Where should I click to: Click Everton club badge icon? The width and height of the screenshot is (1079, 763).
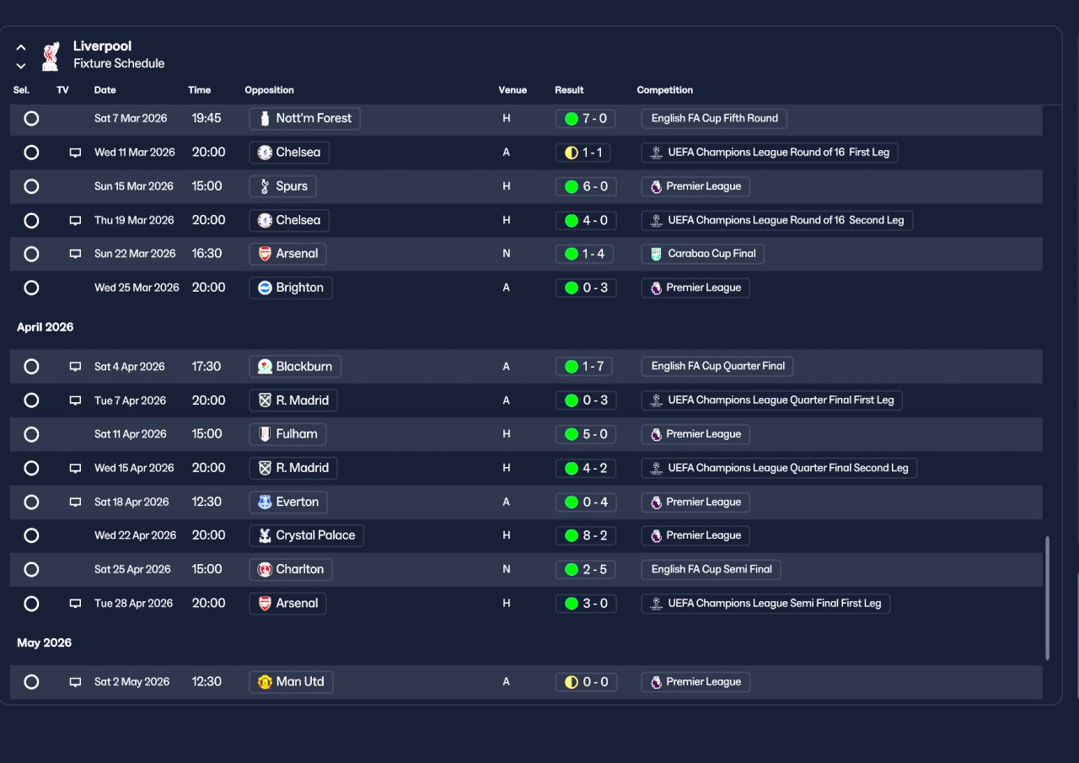tap(265, 502)
